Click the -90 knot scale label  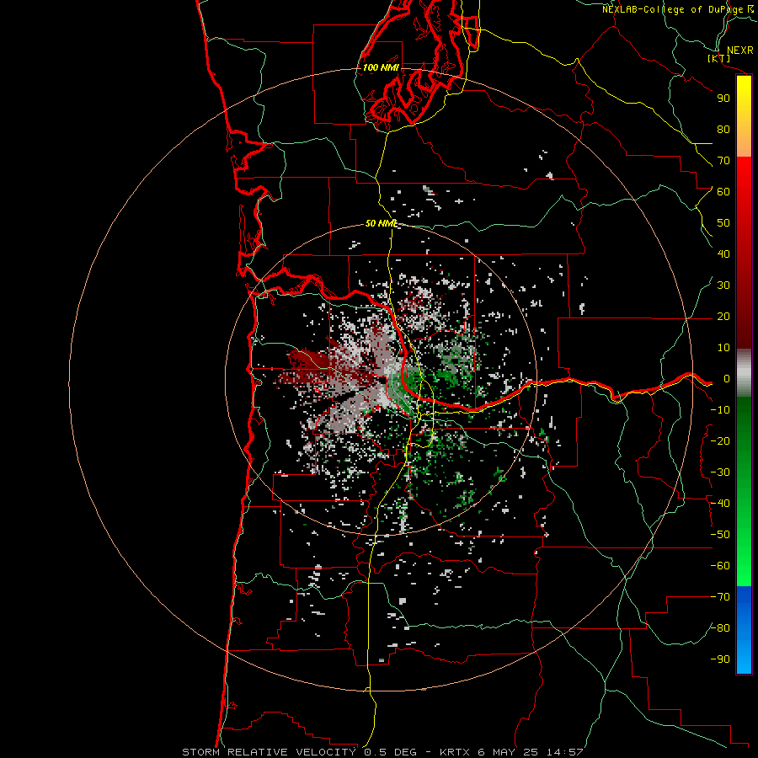[720, 659]
